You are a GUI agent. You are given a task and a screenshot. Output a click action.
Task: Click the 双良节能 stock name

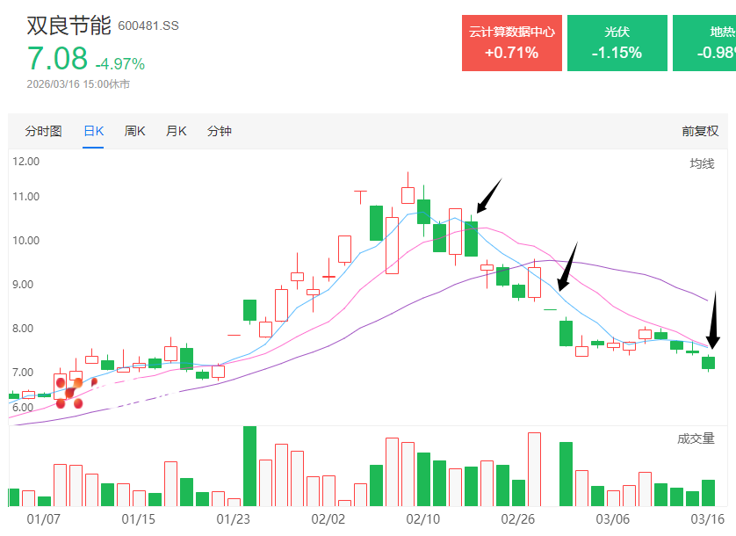pos(69,25)
